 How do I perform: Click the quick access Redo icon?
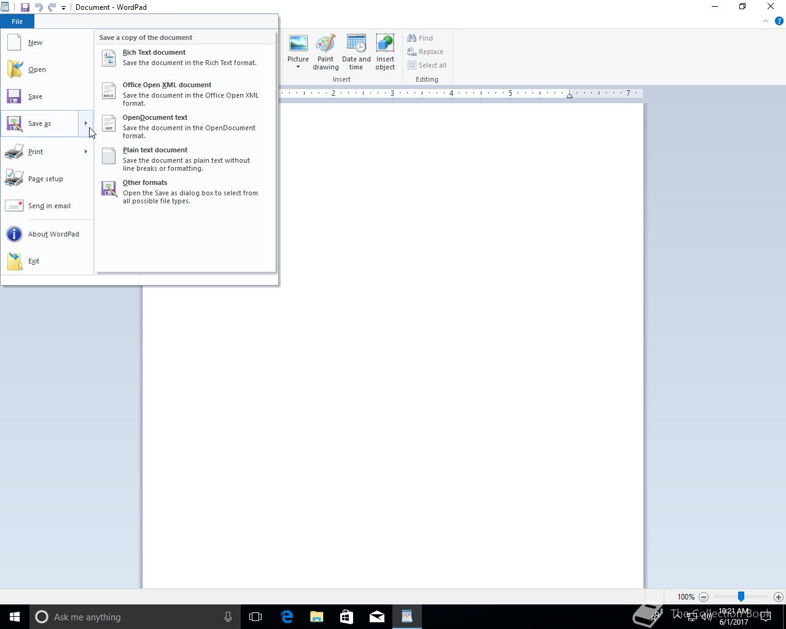(52, 7)
